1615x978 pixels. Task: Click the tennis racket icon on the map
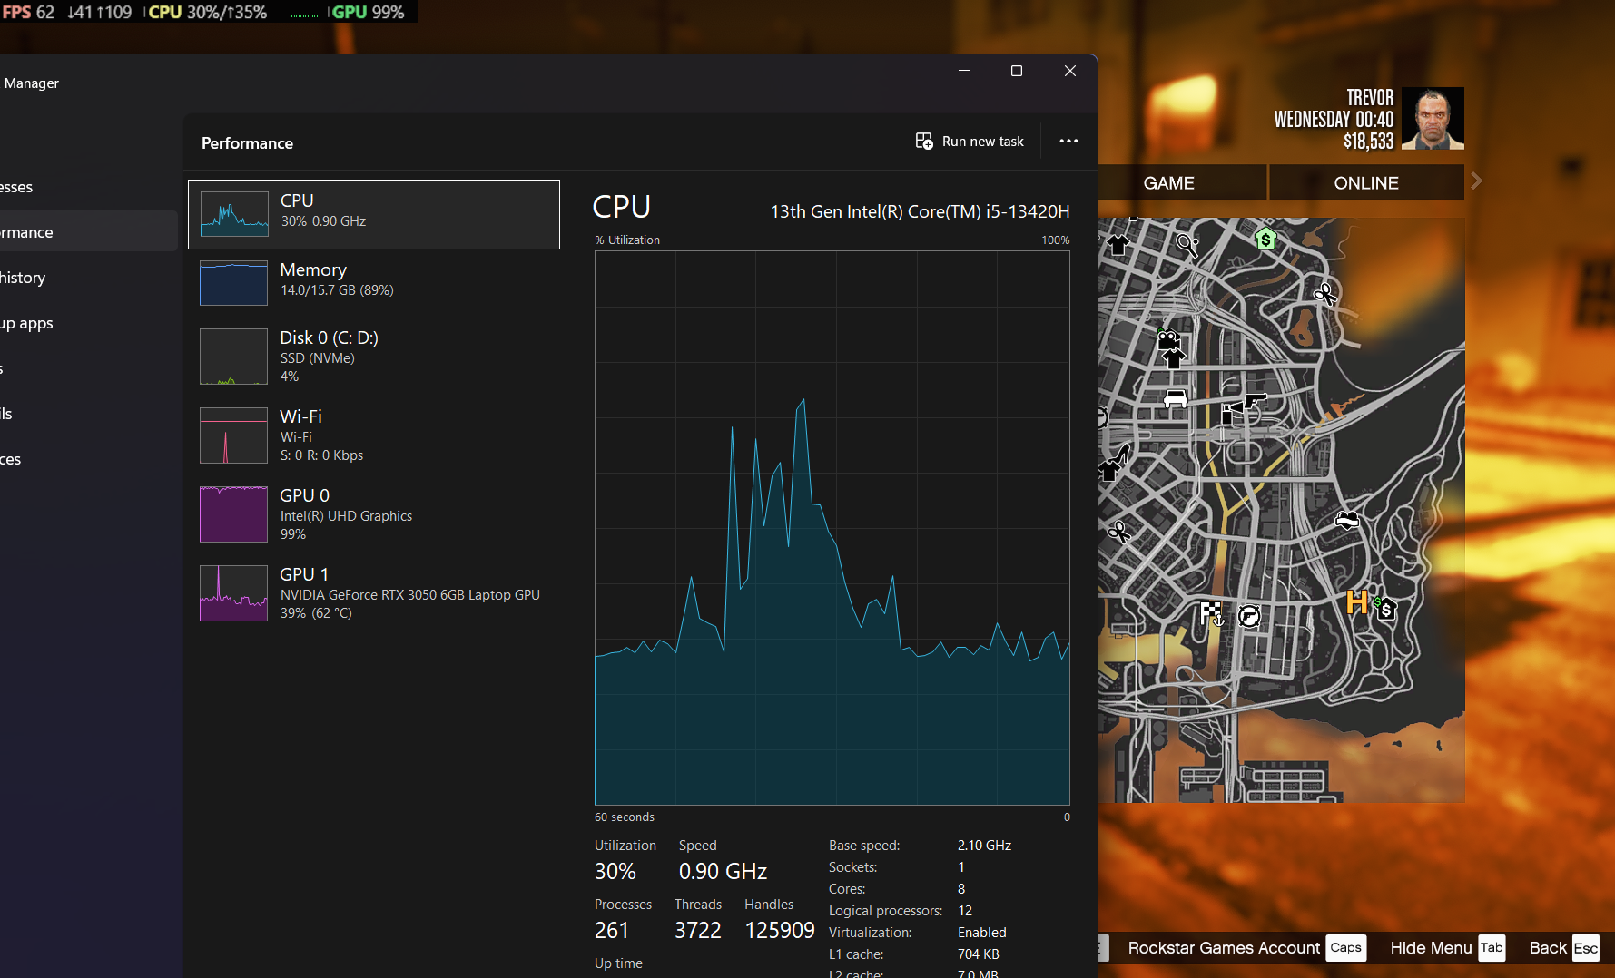(x=1187, y=245)
